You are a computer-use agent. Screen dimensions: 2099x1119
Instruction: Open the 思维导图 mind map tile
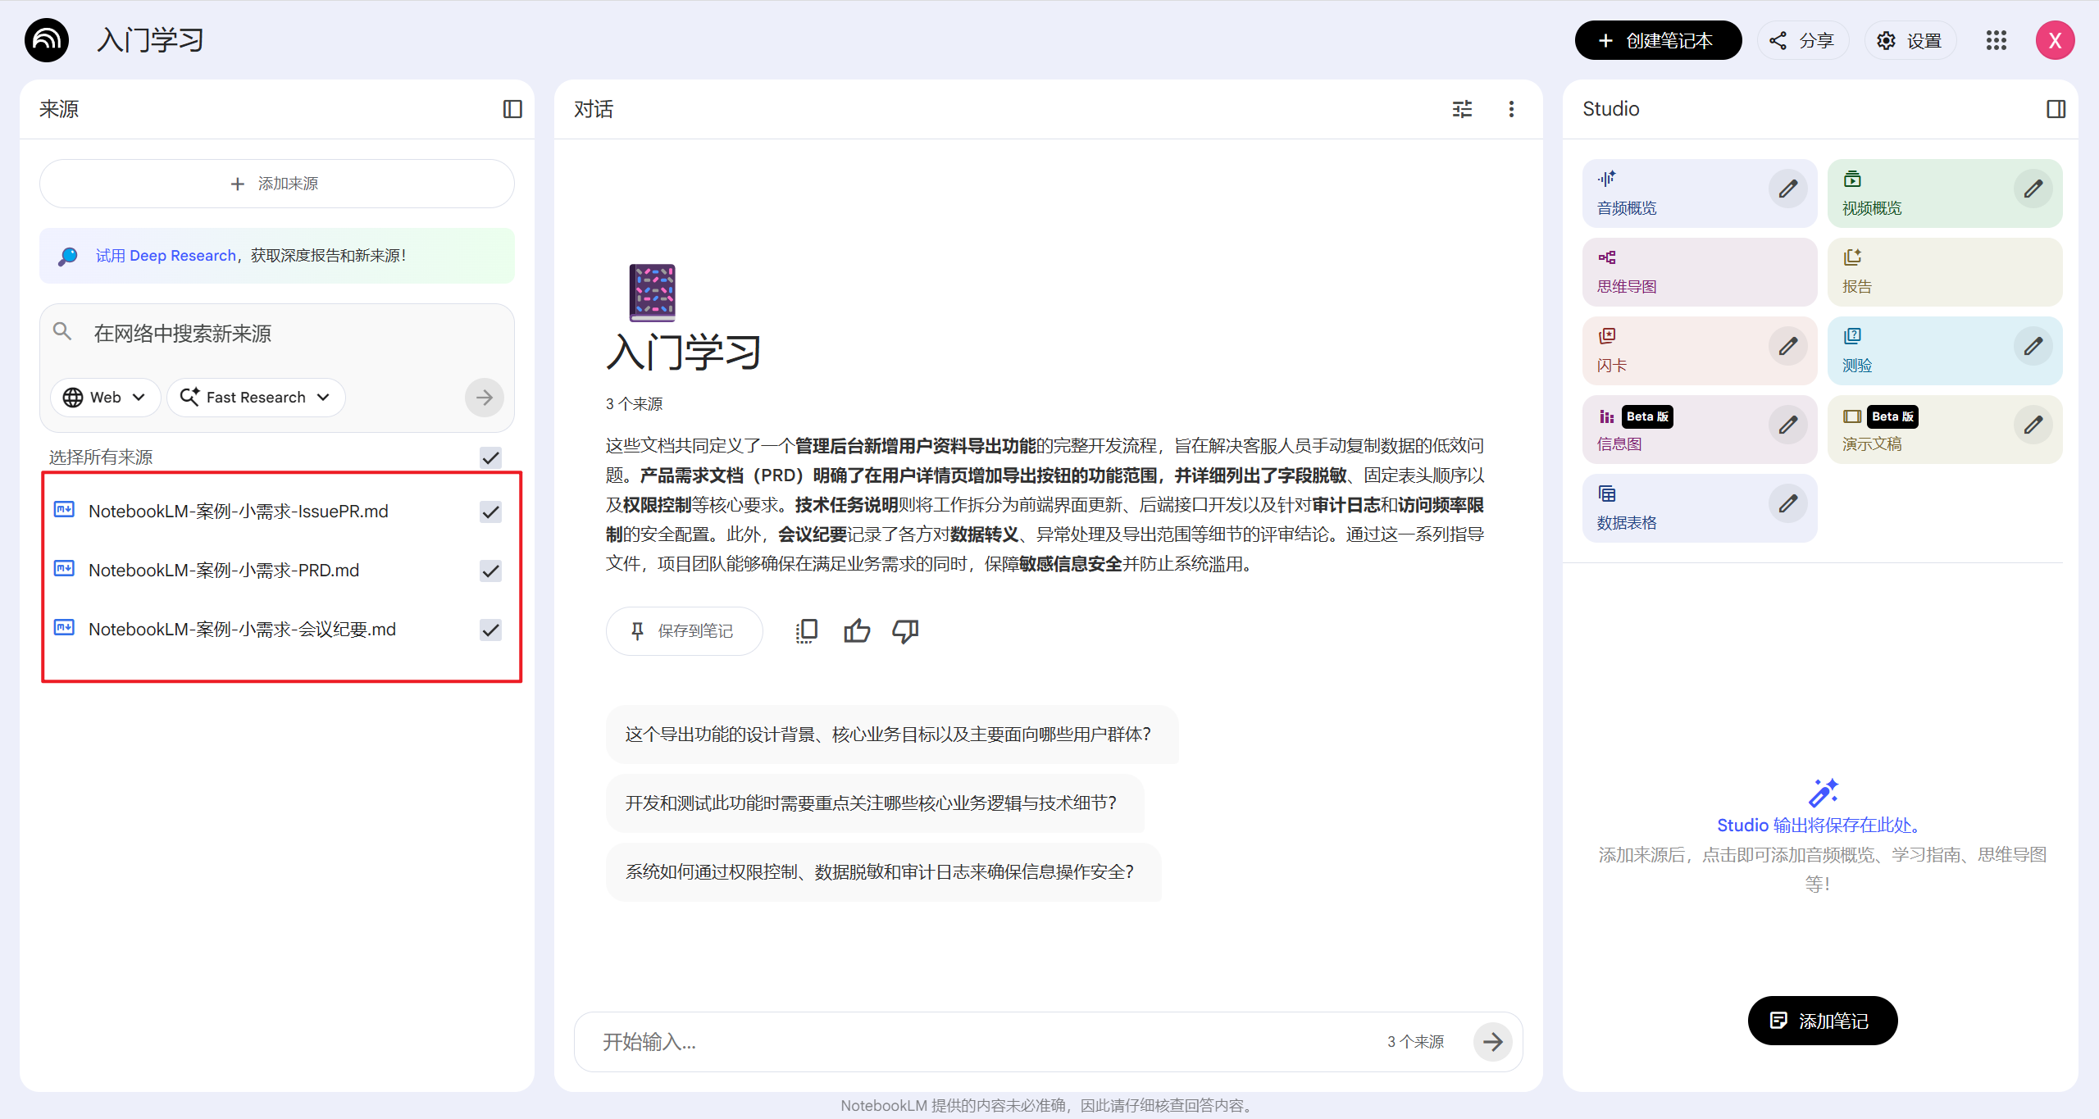point(1699,272)
